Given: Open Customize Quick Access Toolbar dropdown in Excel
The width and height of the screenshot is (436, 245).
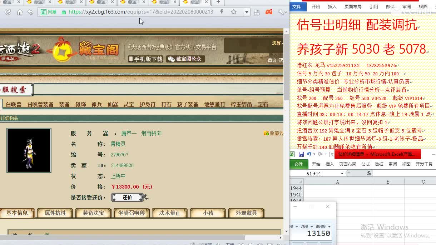Looking at the screenshot, I should point(332,155).
